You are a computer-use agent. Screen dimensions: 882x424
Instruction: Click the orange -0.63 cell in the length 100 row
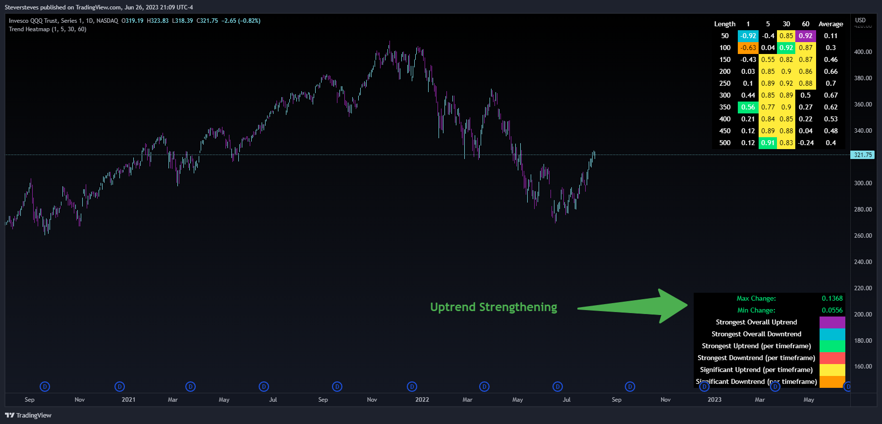[748, 48]
